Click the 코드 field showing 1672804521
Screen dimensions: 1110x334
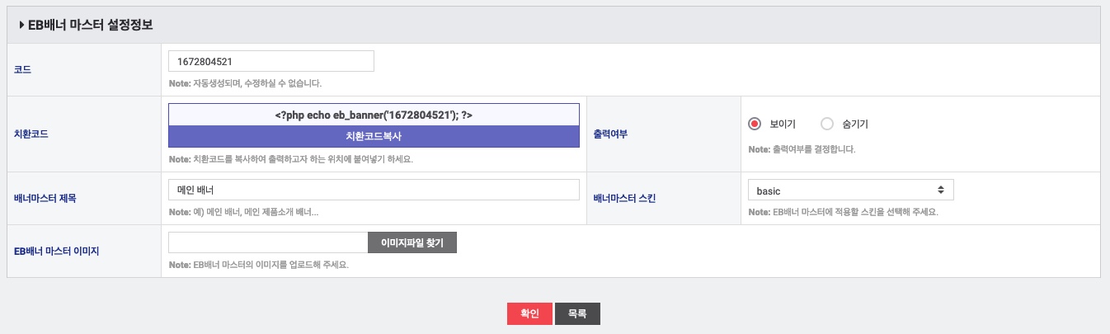pyautogui.click(x=271, y=61)
